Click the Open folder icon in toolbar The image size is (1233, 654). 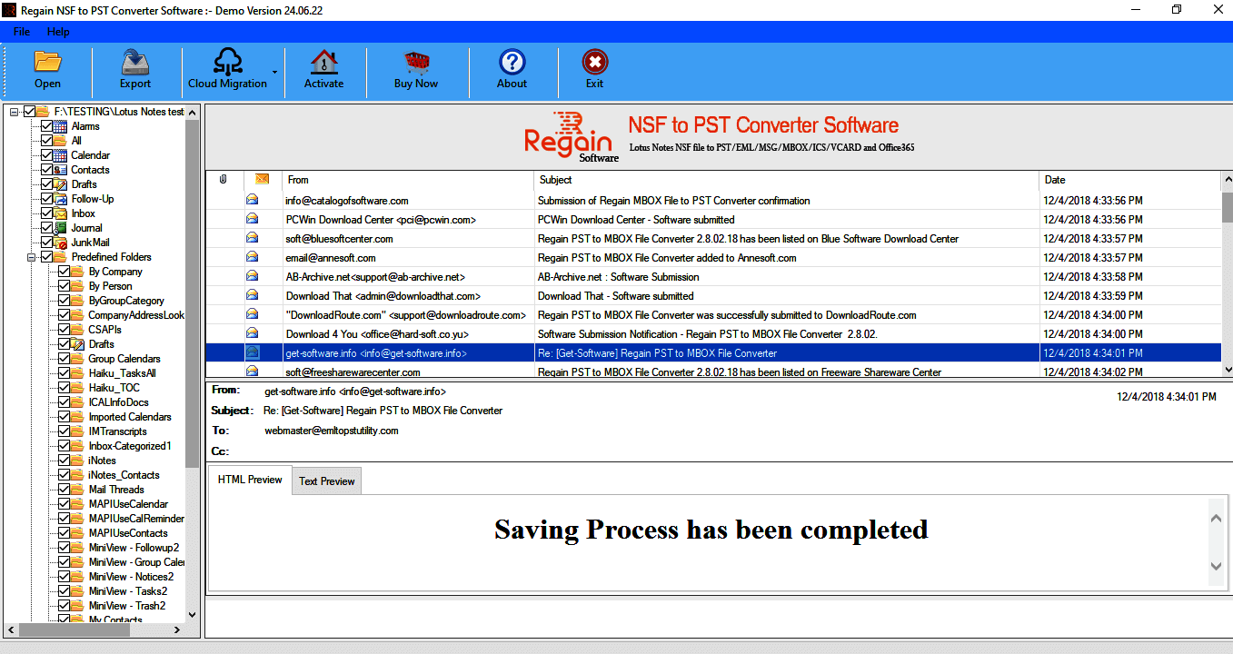click(x=47, y=61)
